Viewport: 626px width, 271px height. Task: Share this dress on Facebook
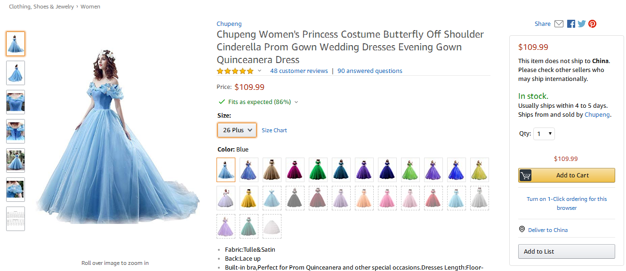(571, 24)
